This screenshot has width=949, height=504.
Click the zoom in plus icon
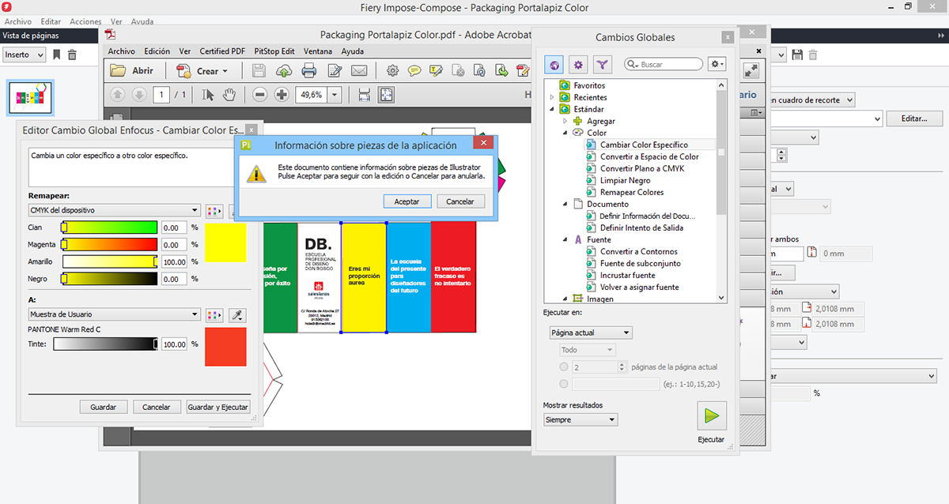coord(282,95)
